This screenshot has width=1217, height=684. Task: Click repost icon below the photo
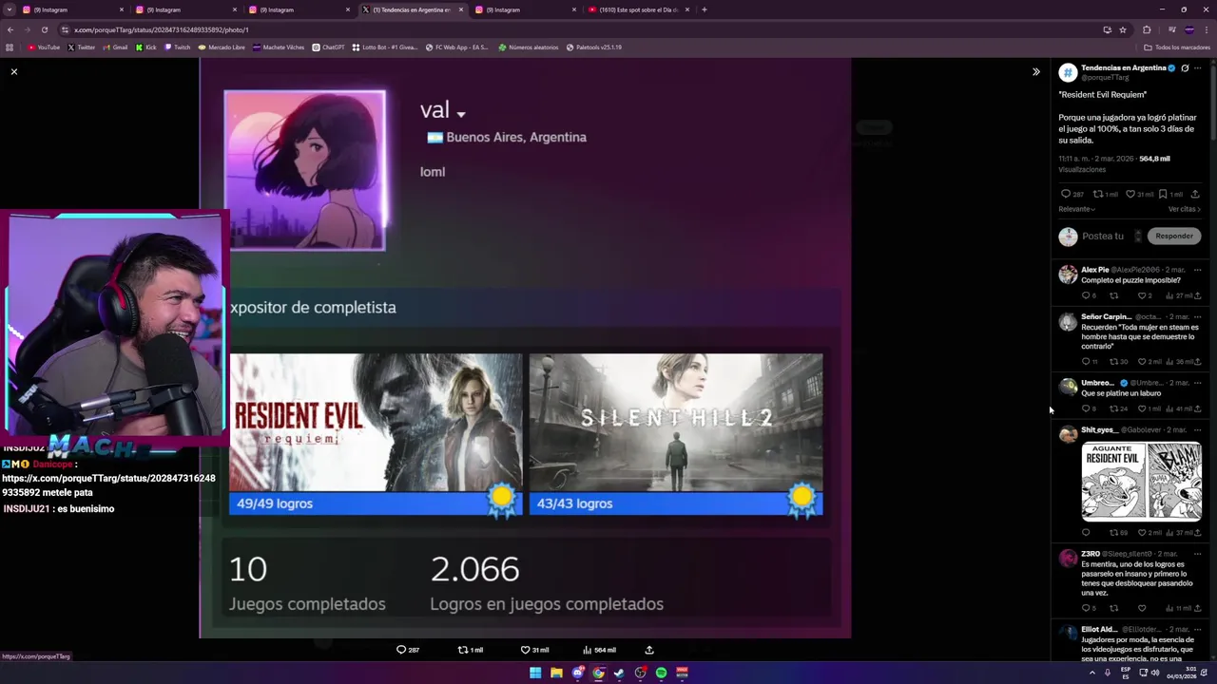(x=463, y=650)
